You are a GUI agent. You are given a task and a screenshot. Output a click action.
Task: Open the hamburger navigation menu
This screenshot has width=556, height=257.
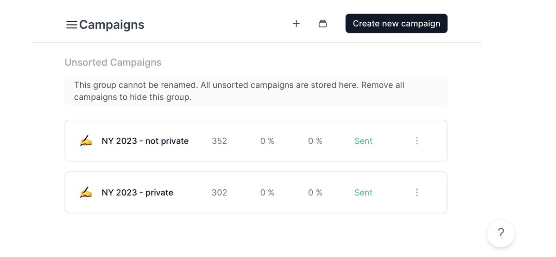tap(71, 25)
